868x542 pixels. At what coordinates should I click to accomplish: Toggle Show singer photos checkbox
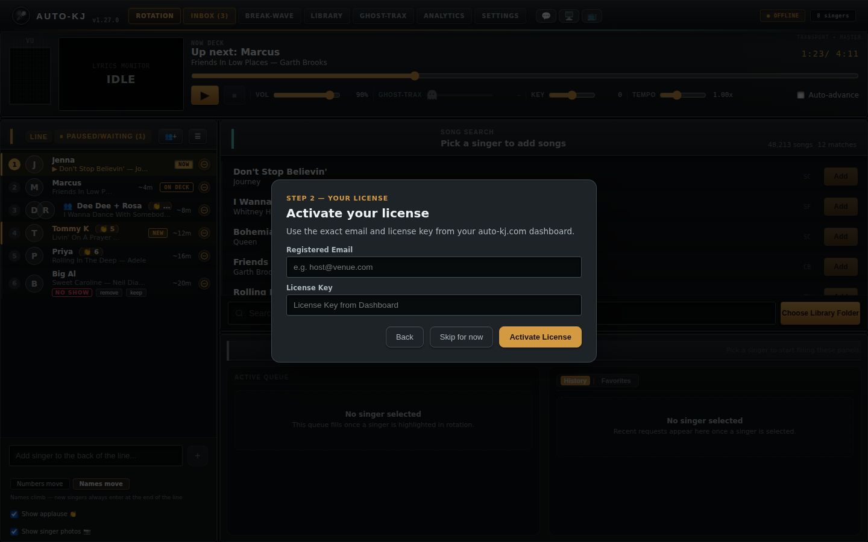(14, 532)
